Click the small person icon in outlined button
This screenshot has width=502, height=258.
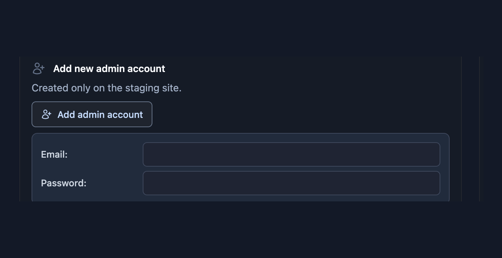coord(47,114)
